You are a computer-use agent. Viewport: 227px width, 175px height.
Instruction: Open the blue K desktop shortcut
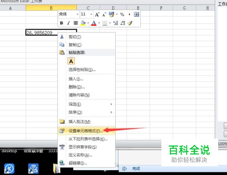[x=9, y=168]
